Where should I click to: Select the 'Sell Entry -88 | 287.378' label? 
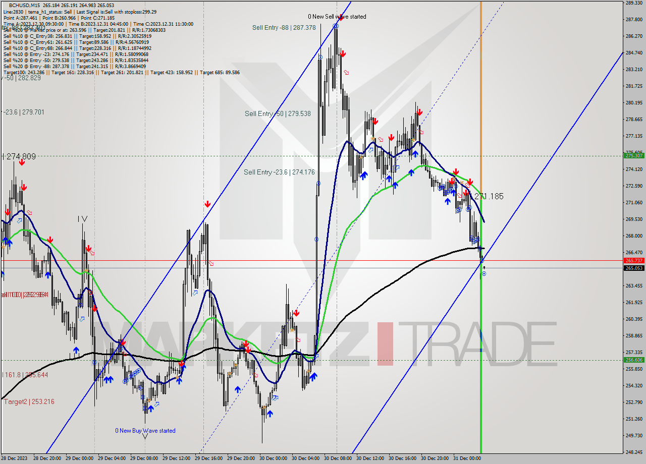pos(284,28)
